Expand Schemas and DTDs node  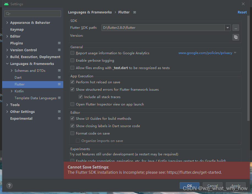point(11,70)
